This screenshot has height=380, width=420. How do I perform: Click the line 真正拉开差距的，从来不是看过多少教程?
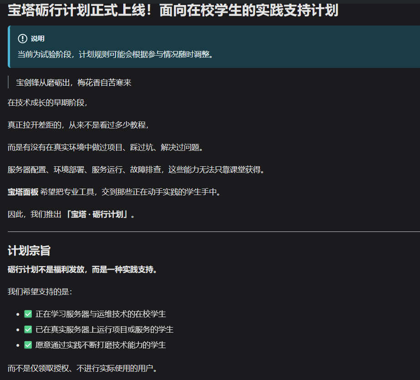pos(78,125)
